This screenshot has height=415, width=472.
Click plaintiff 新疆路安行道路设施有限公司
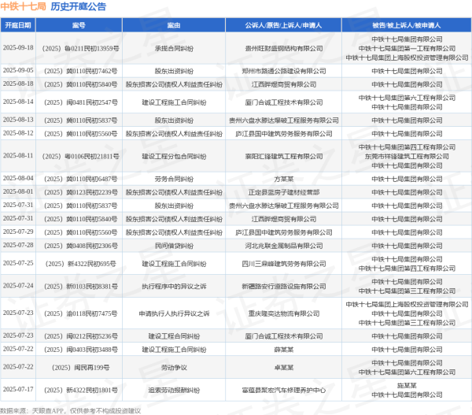(283, 287)
